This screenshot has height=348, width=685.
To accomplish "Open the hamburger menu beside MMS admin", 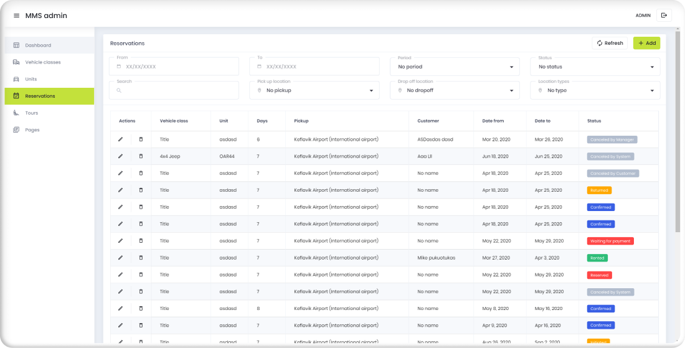I will 16,16.
